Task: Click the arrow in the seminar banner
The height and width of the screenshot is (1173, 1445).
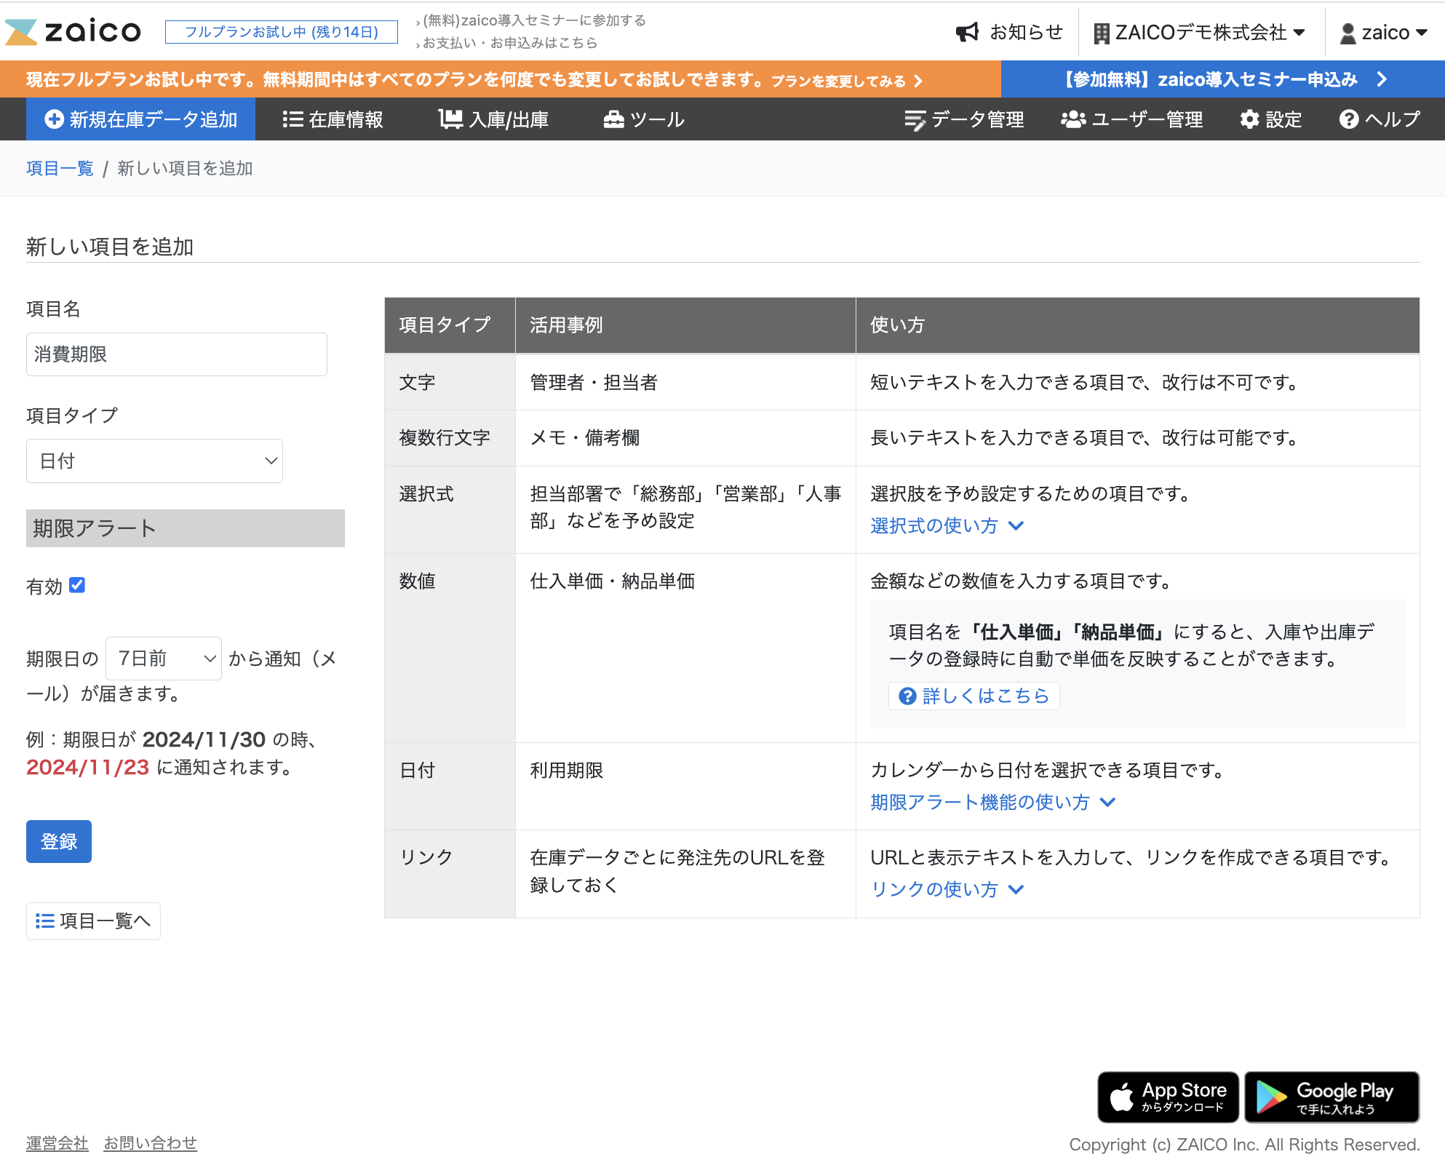Action: pyautogui.click(x=1382, y=79)
